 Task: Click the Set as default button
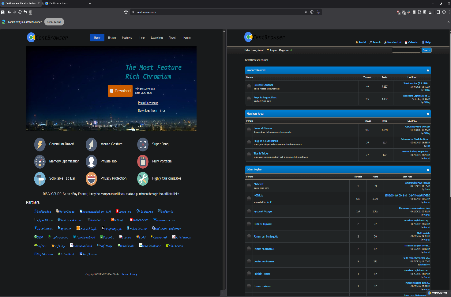54,22
